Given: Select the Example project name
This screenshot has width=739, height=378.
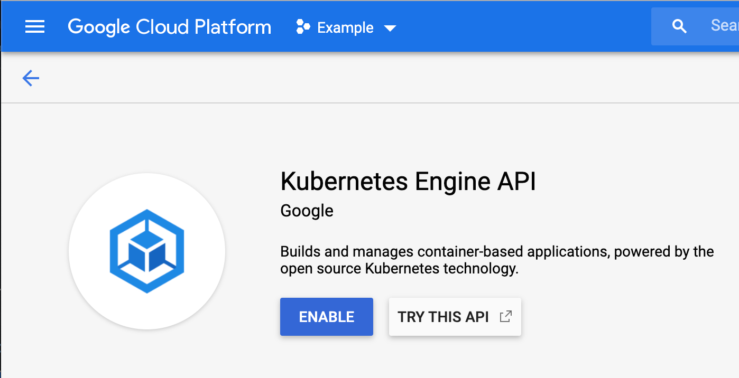Looking at the screenshot, I should pos(344,27).
